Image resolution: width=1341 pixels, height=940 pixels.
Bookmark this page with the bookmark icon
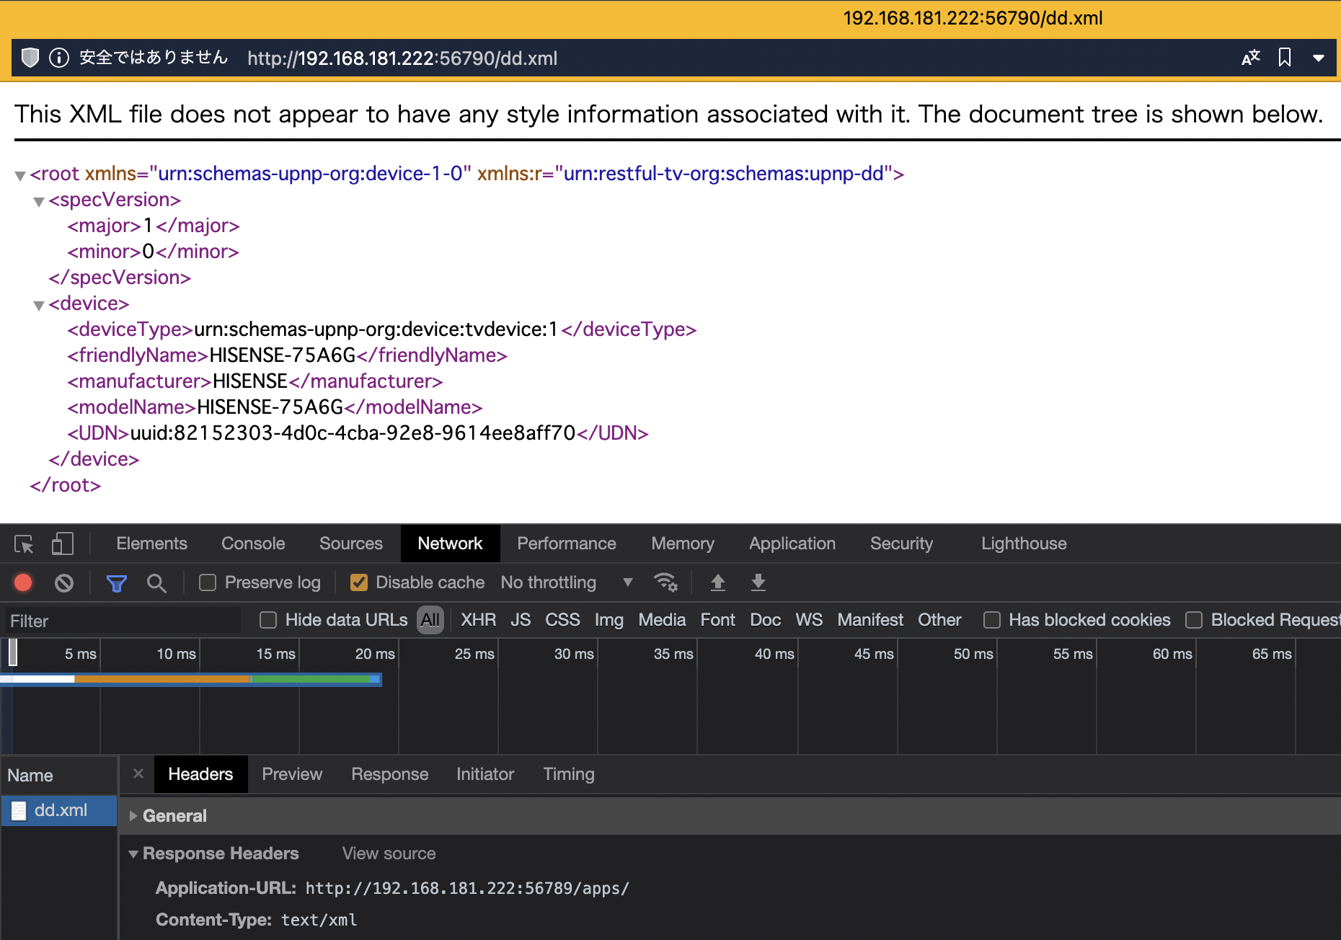[1285, 58]
